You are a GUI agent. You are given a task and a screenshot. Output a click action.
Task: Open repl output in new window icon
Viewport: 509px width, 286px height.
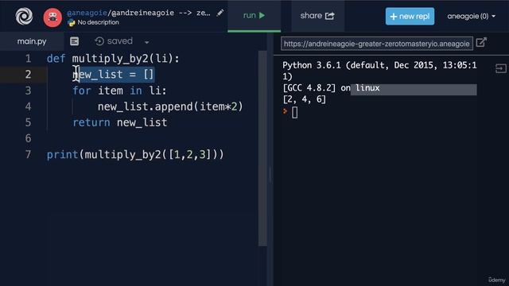coord(481,42)
